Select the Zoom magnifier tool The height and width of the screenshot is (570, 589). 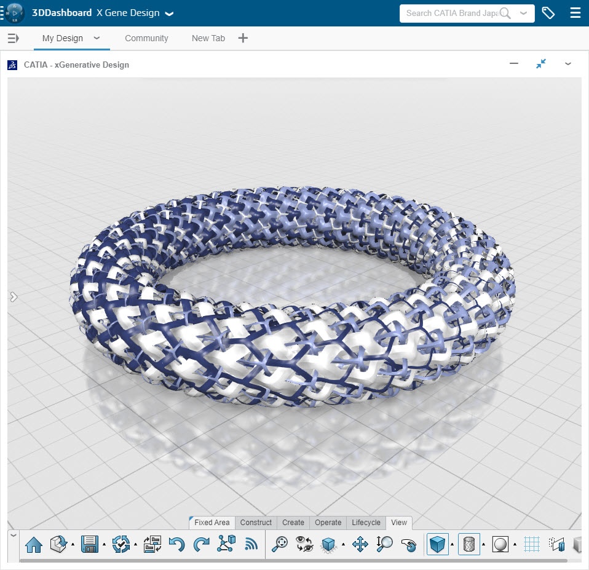[x=384, y=544]
